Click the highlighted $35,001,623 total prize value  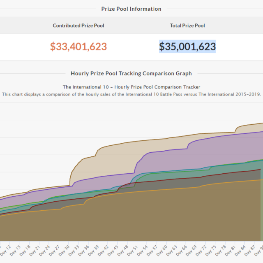pyautogui.click(x=187, y=47)
